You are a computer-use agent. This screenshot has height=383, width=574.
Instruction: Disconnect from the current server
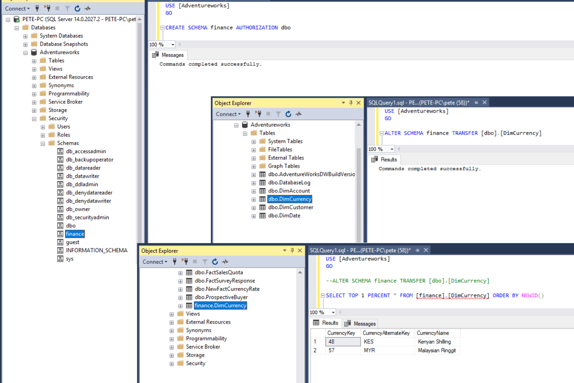click(48, 8)
